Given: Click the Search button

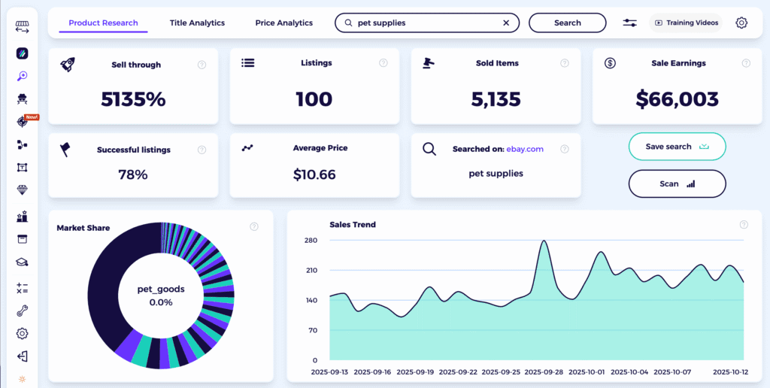Looking at the screenshot, I should [x=567, y=23].
